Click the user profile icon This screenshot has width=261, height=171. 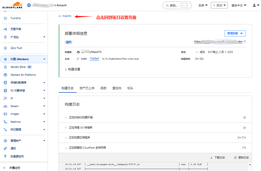[254, 5]
